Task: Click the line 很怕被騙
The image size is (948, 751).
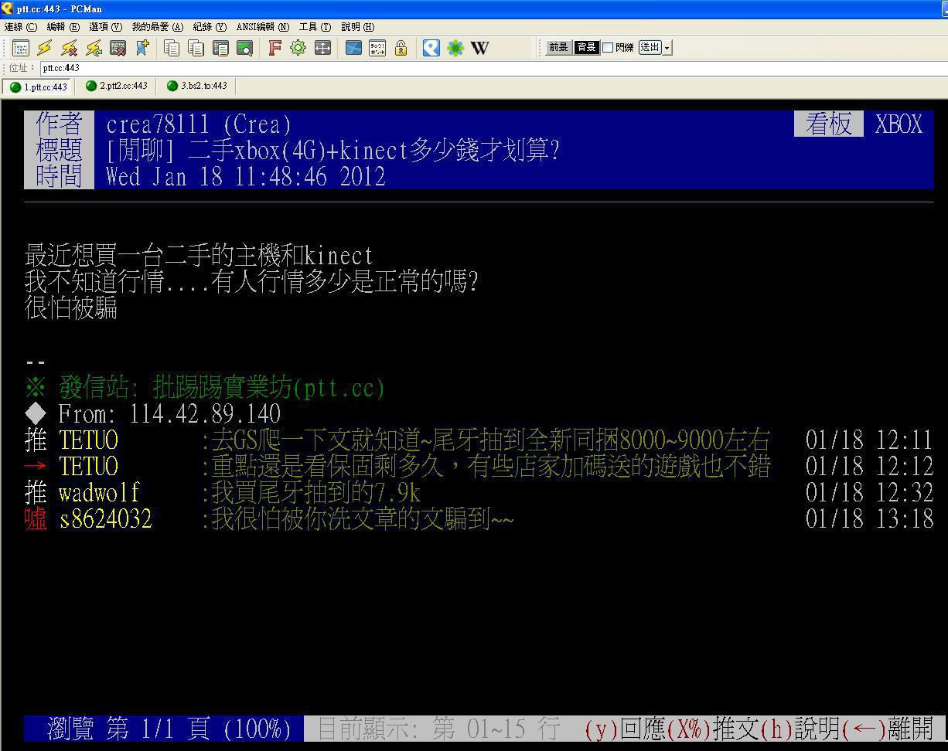Action: click(x=71, y=308)
